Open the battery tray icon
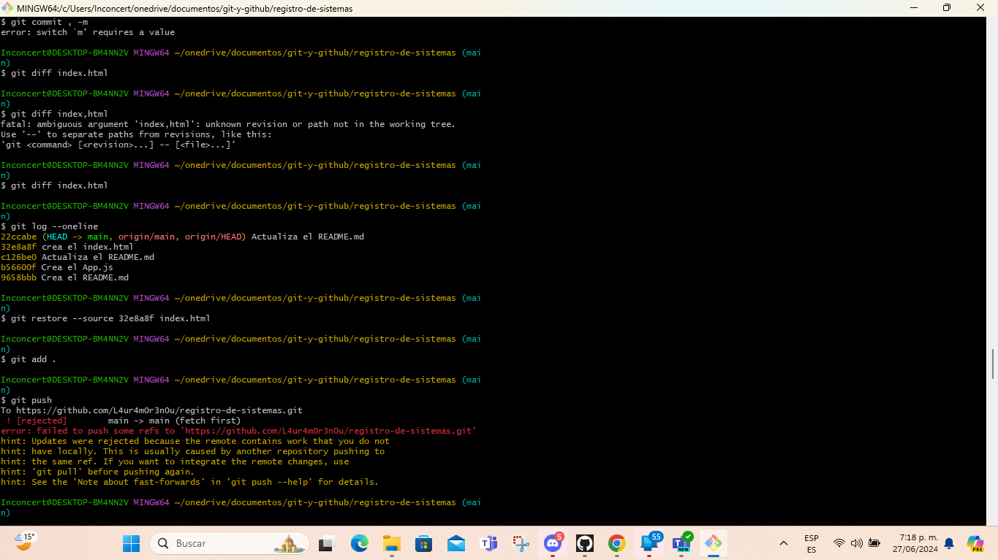Screen dimensions: 998x560 coord(874,543)
